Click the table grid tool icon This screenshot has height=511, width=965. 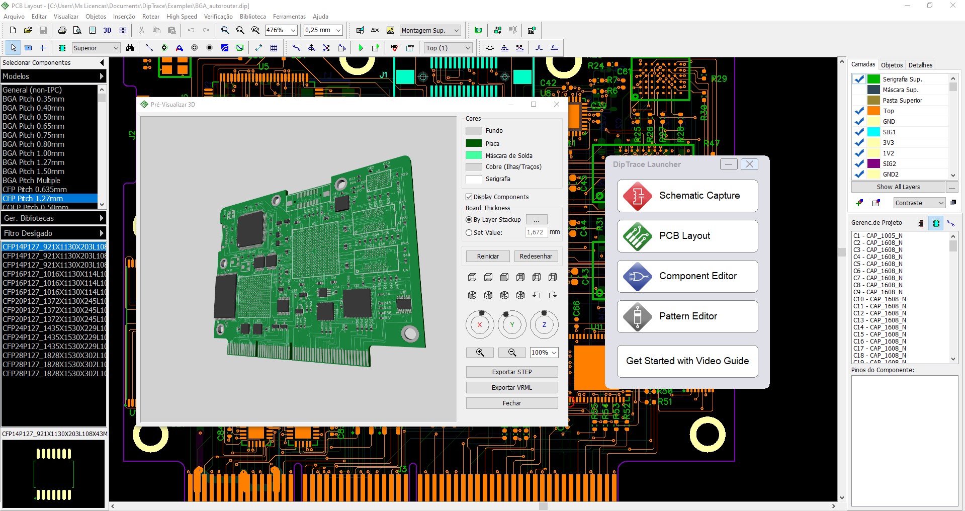pyautogui.click(x=274, y=48)
